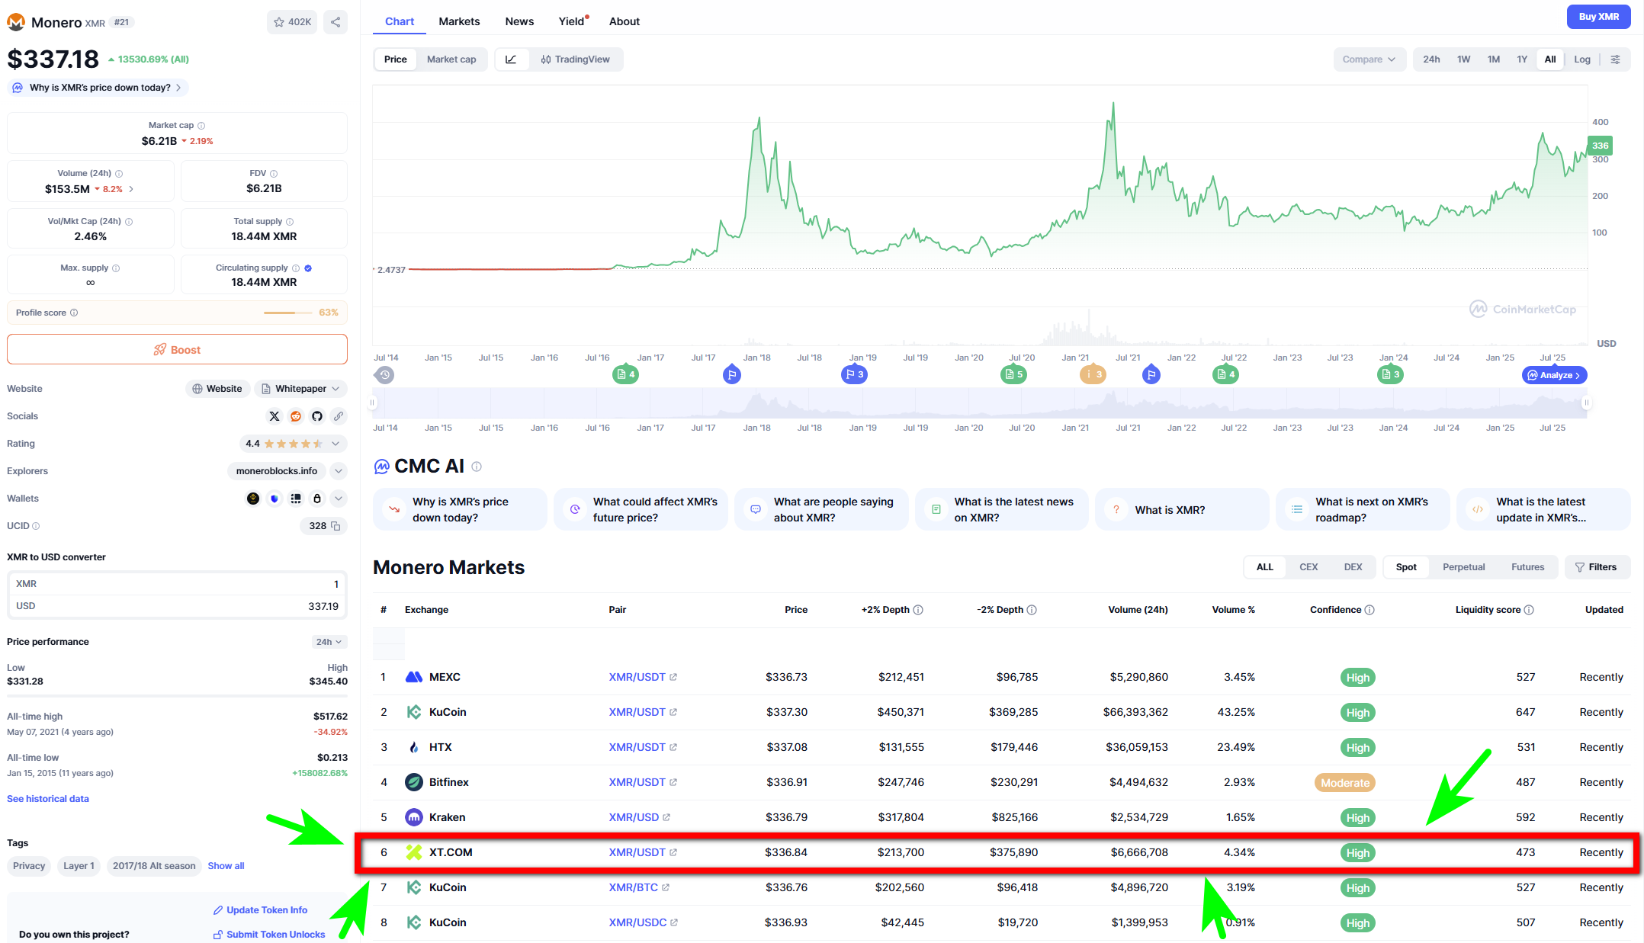Open the Compare dropdown
Image resolution: width=1644 pixels, height=943 pixels.
pos(1368,59)
